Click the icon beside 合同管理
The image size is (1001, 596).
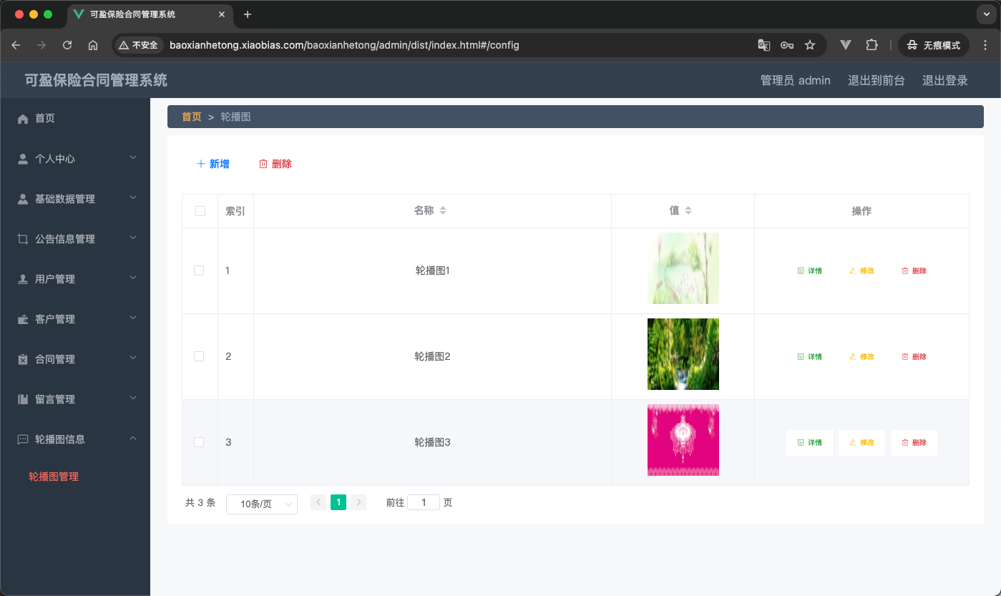(x=23, y=359)
